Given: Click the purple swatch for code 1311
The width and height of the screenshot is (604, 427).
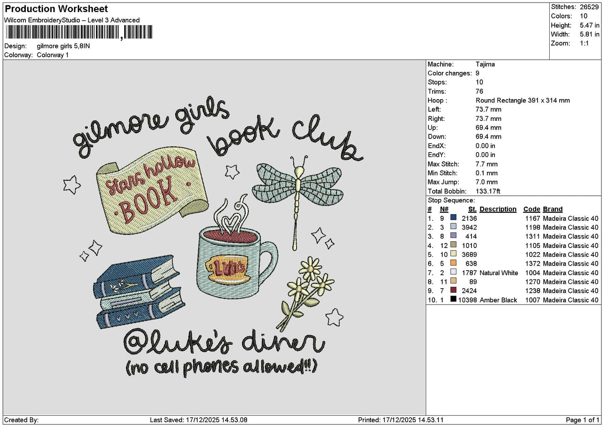Looking at the screenshot, I should 453,236.
